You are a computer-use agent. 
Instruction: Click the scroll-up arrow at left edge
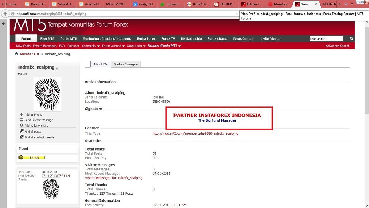3,24
